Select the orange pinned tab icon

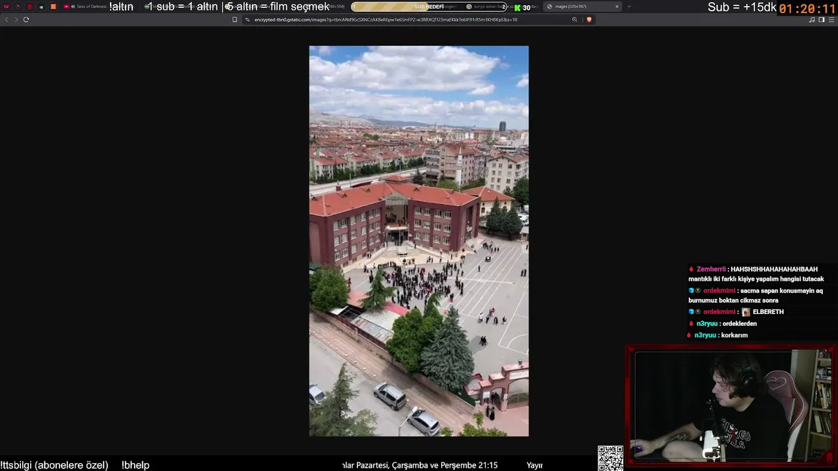click(x=53, y=7)
